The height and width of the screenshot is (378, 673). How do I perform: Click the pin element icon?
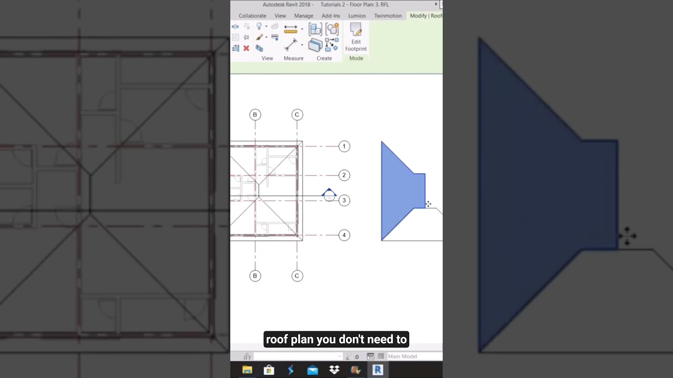(246, 37)
